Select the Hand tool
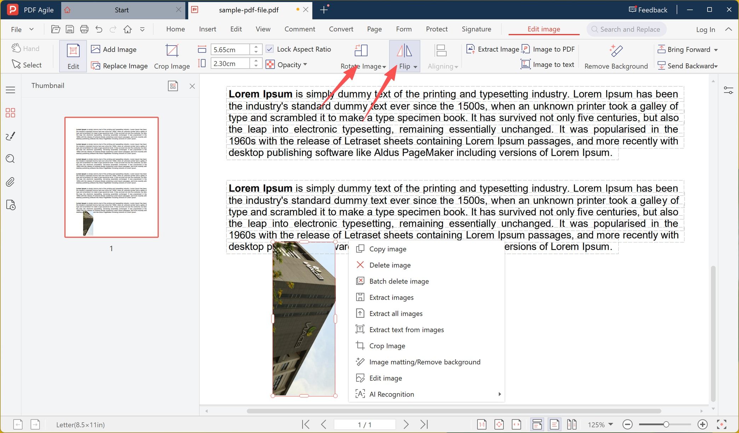 [25, 48]
